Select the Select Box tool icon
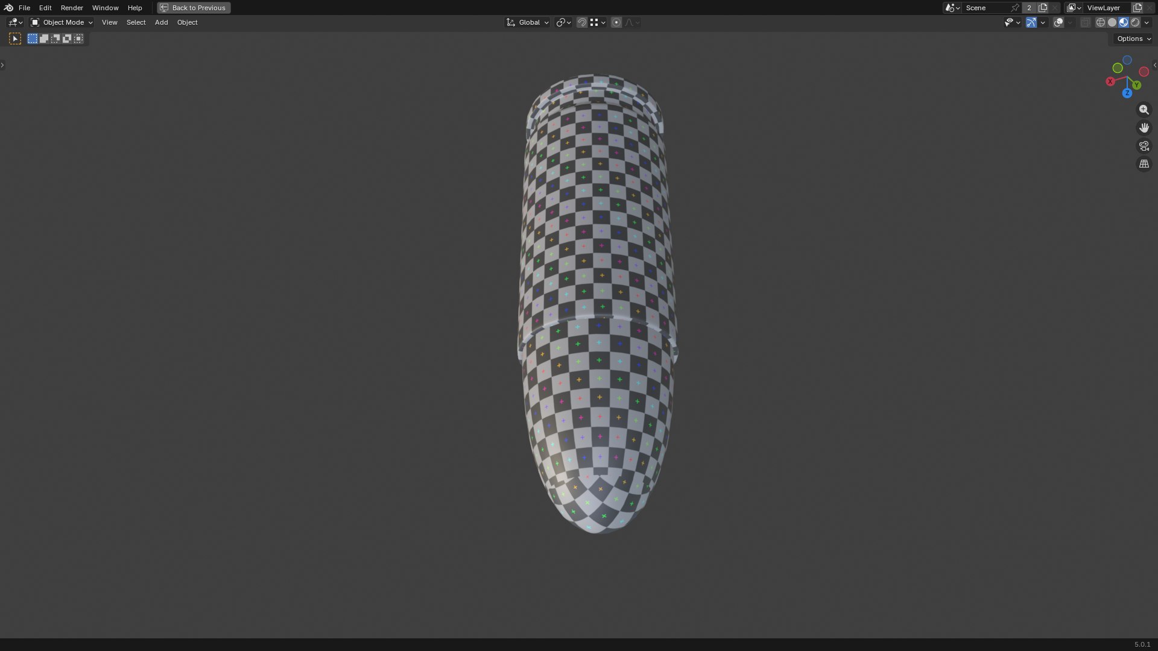The width and height of the screenshot is (1158, 651). [x=15, y=39]
